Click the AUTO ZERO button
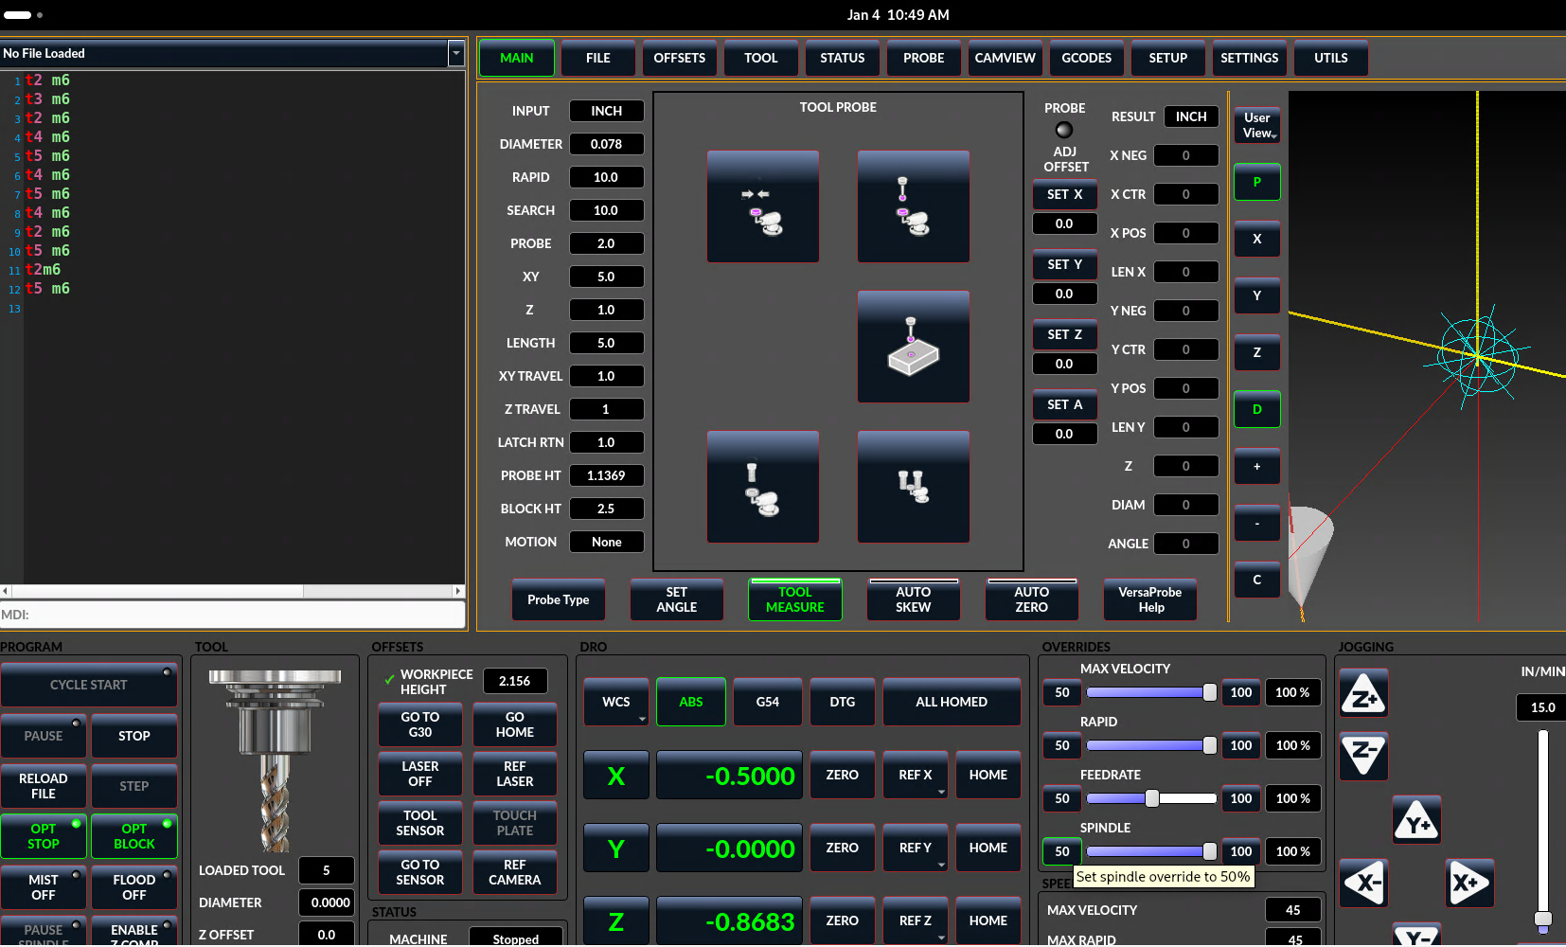The width and height of the screenshot is (1566, 947). click(1031, 600)
